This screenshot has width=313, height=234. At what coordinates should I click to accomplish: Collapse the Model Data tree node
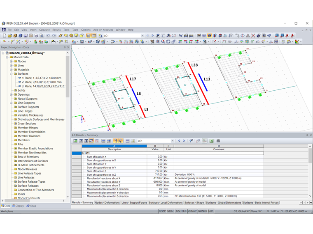point(7,57)
